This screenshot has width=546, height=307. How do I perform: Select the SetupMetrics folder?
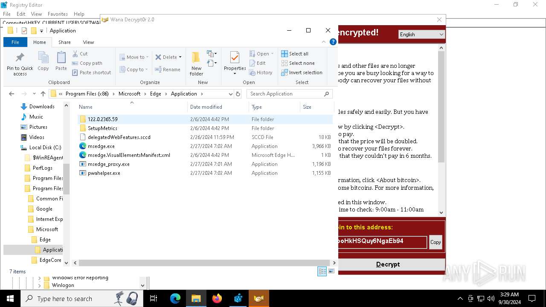pos(102,128)
